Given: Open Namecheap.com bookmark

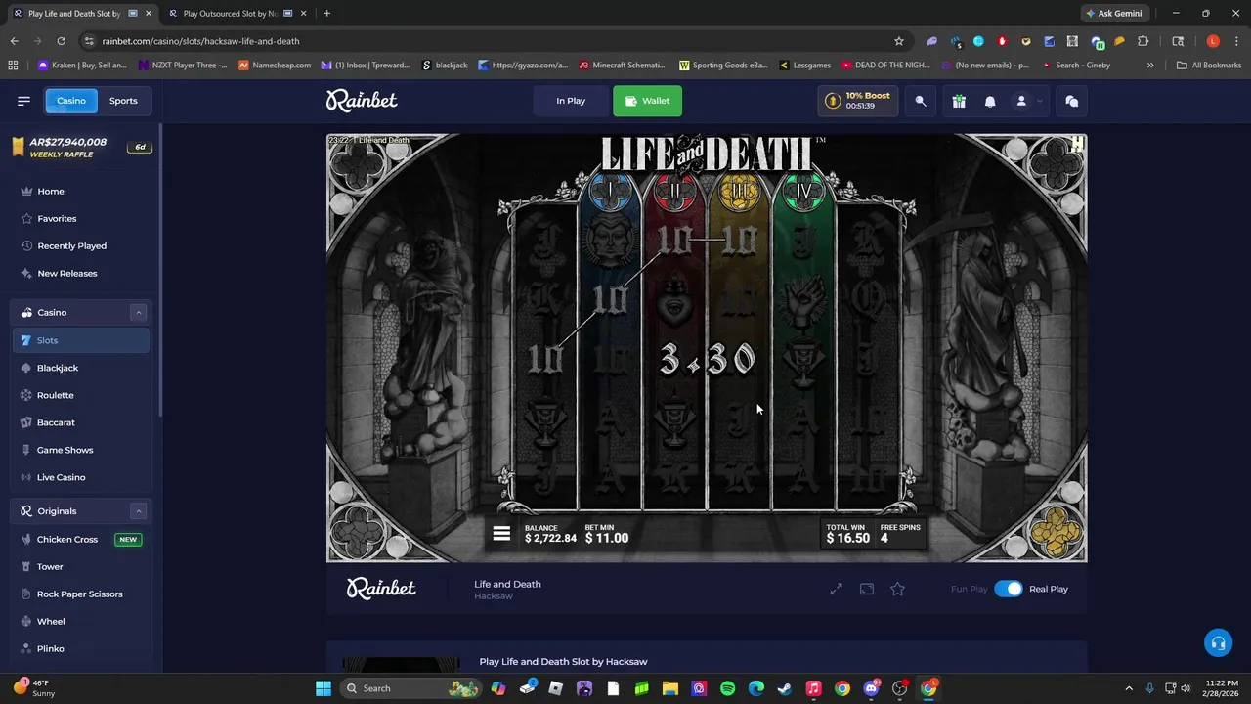Looking at the screenshot, I should click(275, 66).
